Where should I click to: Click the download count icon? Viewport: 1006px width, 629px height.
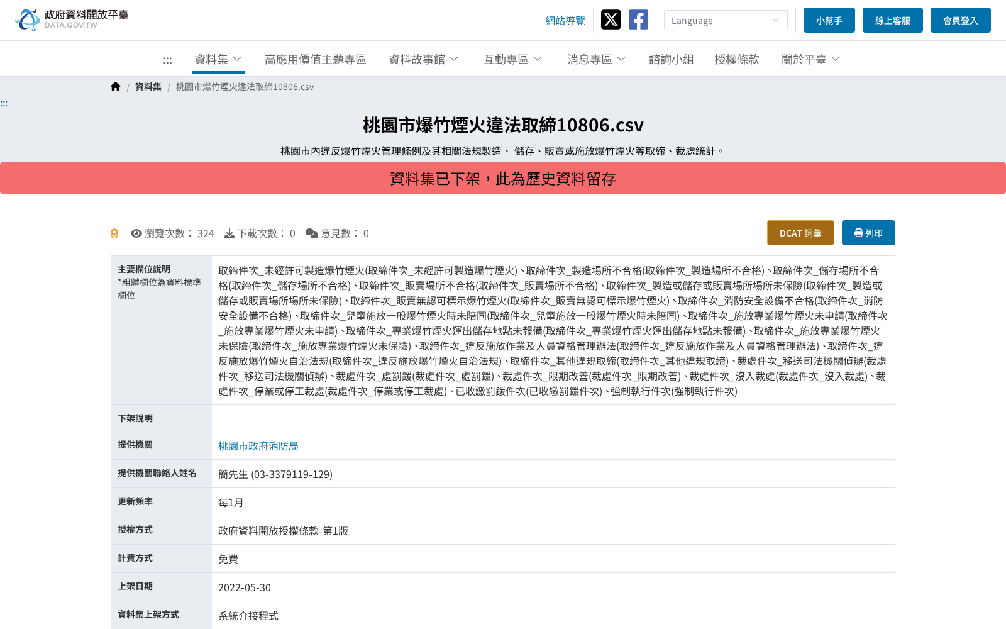pos(229,233)
